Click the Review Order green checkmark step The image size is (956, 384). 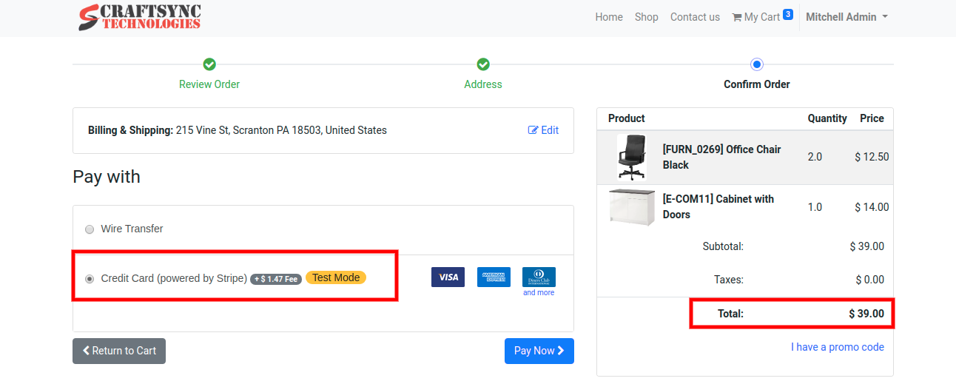tap(209, 65)
